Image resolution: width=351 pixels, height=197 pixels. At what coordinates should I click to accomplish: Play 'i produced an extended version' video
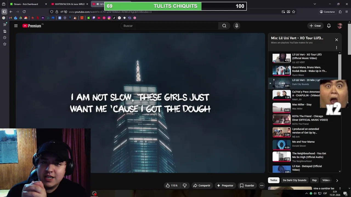point(282,132)
